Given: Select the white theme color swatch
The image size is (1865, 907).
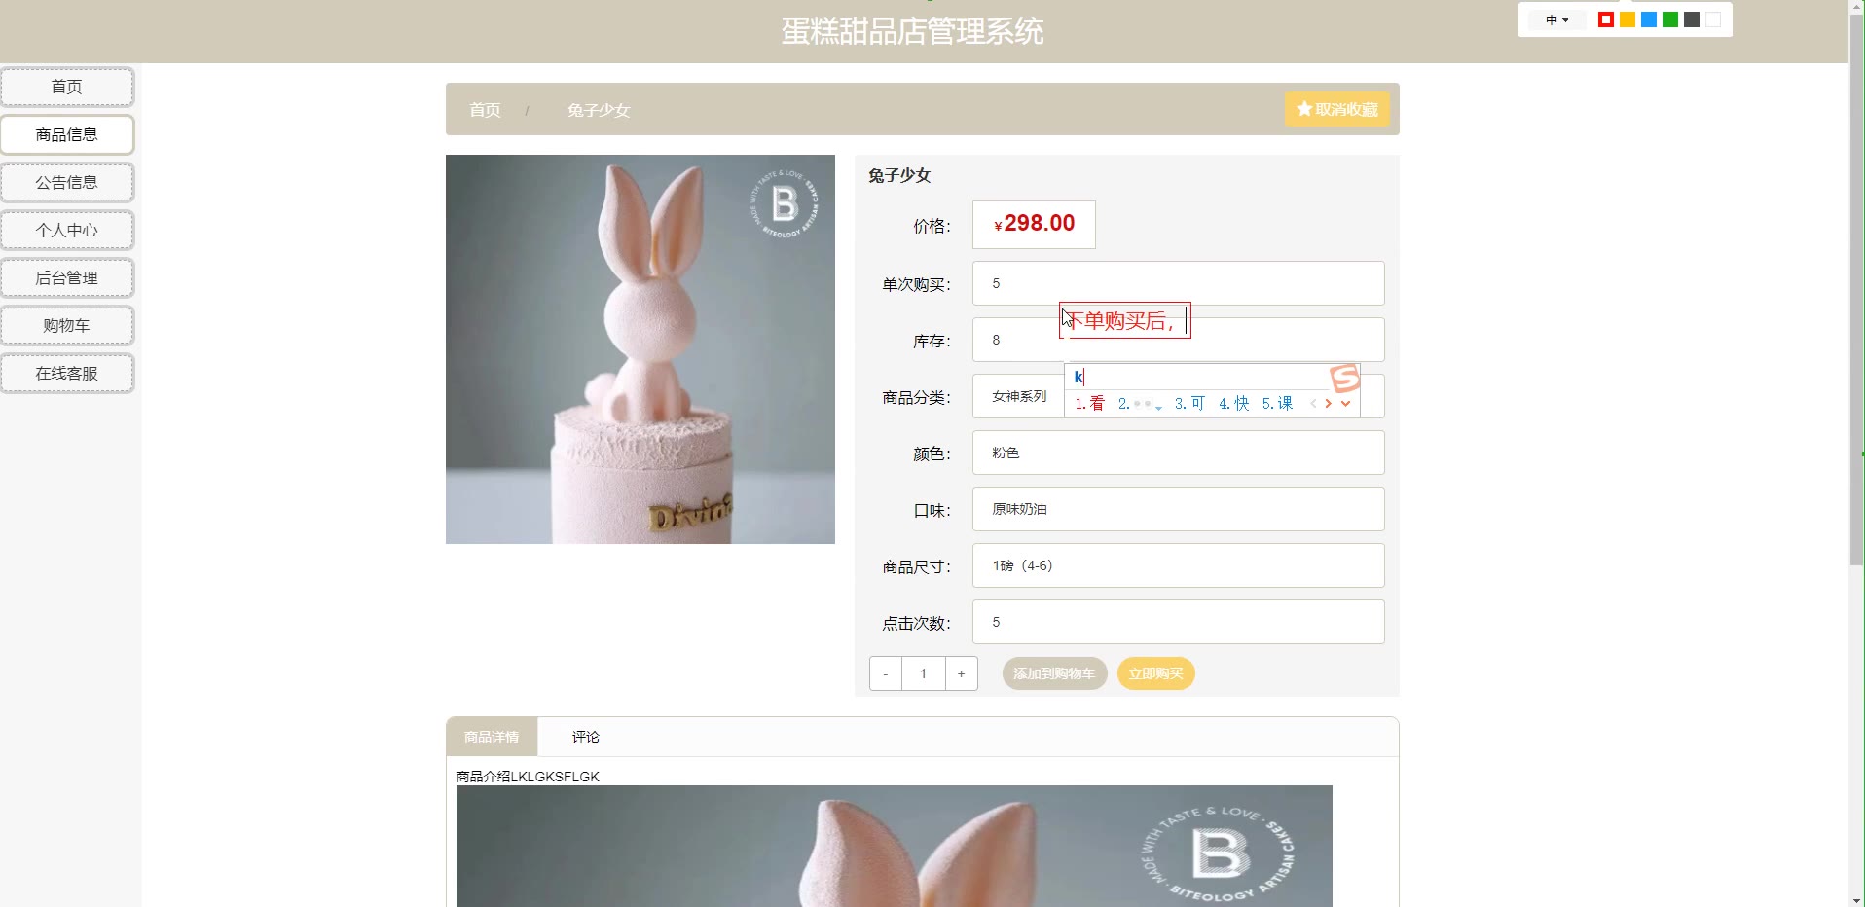Looking at the screenshot, I should click(x=1713, y=19).
